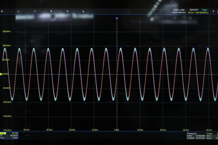
Task: Click the 20.0GSa/s sample rate value
Action: [x=201, y=138]
